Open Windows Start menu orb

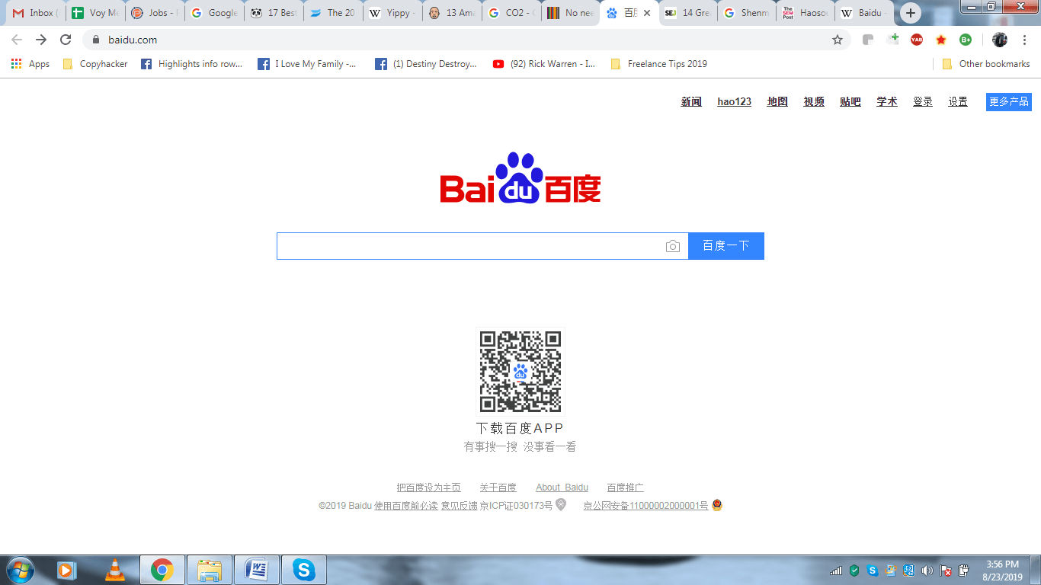[20, 570]
